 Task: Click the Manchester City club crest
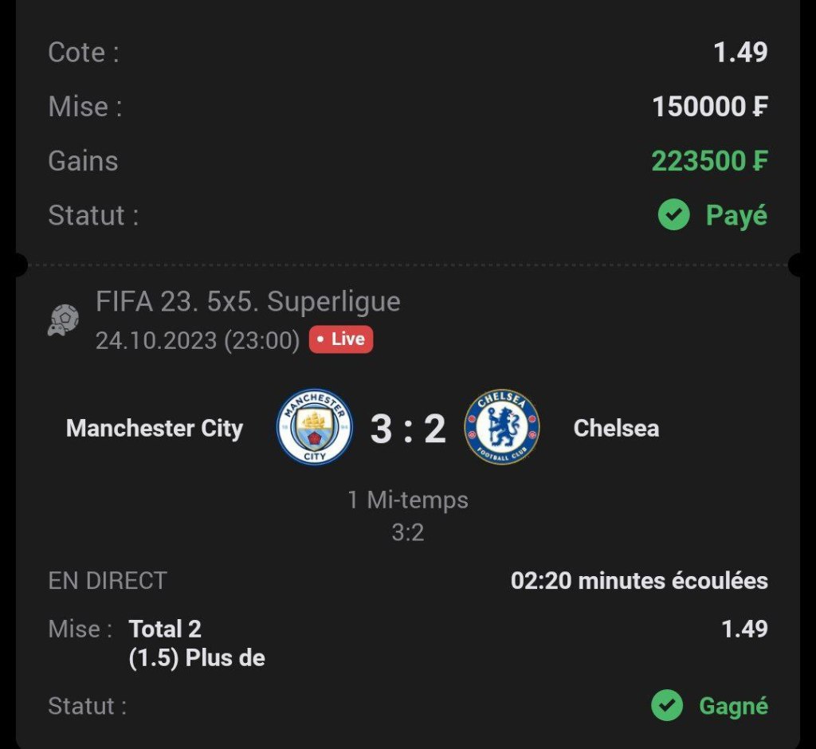[314, 428]
